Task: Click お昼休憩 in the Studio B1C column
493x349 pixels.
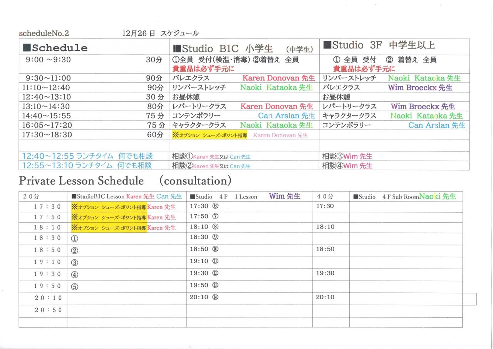Action: click(x=186, y=97)
